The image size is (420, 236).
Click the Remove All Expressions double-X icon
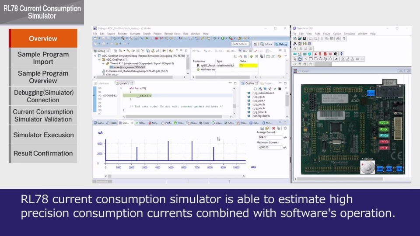point(262,56)
